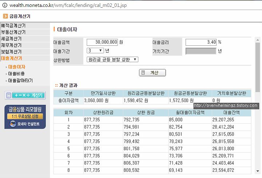Viewport: 262px width, 178px height.
Task: Click the 1,572,500 원 total interest value
Action: (181, 101)
